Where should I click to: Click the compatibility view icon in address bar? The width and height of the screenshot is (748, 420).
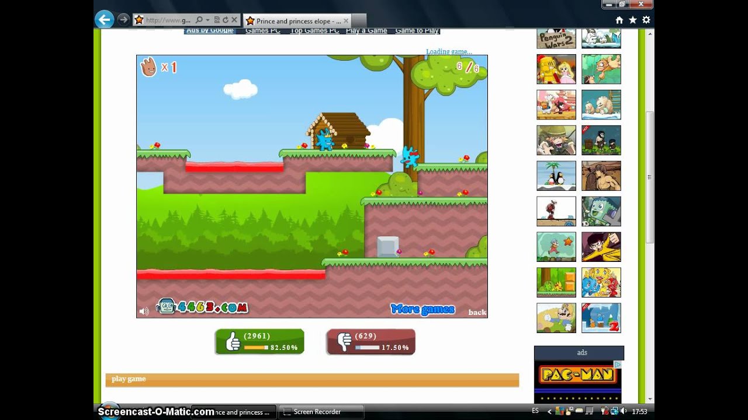coord(217,20)
